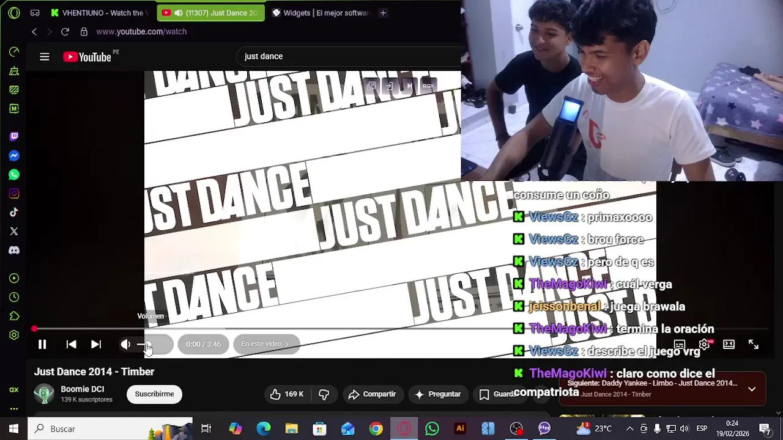Screen dimensions: 783x440
Task: Open Facebook Messenger from the sidebar
Action: pos(14,156)
